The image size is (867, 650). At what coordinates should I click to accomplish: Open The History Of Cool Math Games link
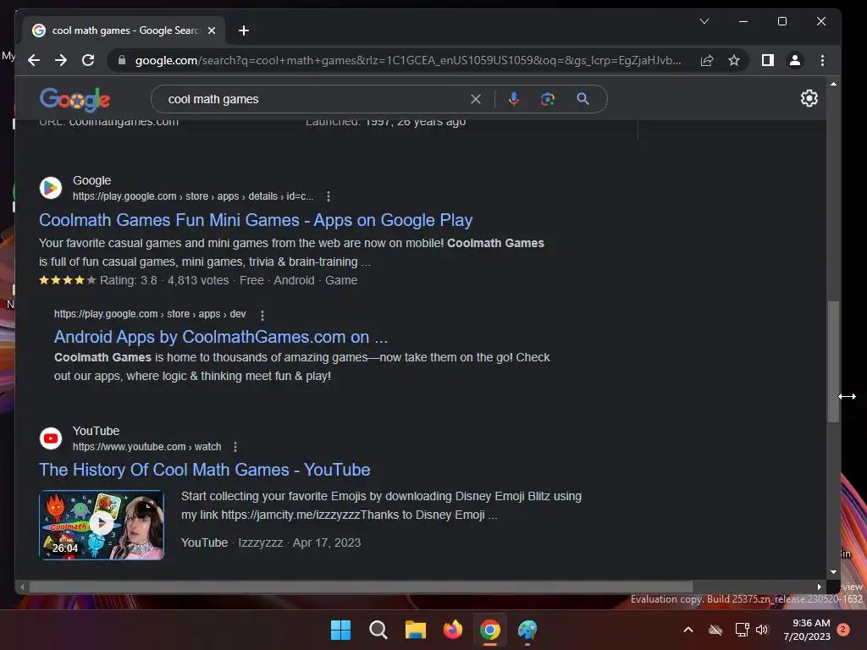point(205,470)
